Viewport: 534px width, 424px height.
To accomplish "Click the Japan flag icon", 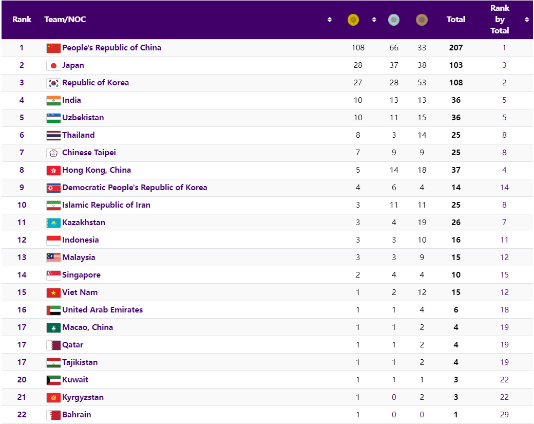I will point(53,65).
